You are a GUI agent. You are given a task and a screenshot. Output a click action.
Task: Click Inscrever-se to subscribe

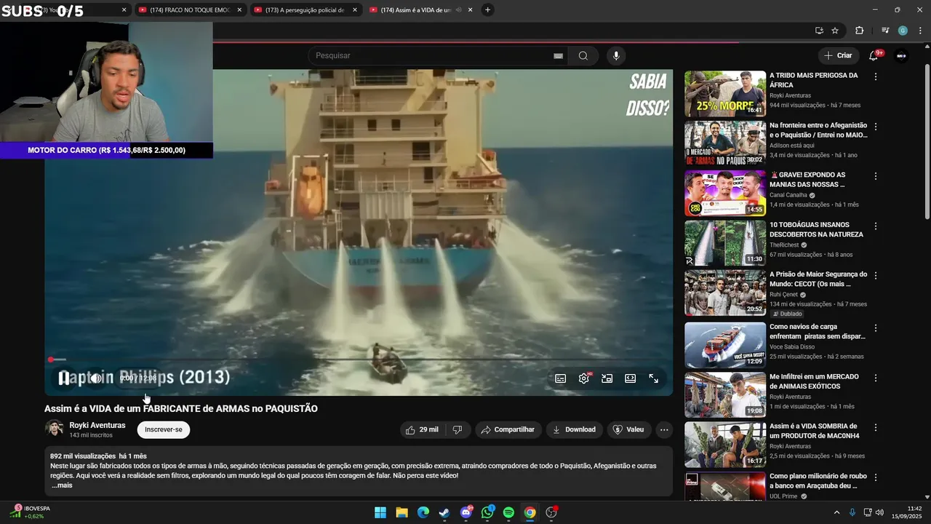[x=164, y=429]
